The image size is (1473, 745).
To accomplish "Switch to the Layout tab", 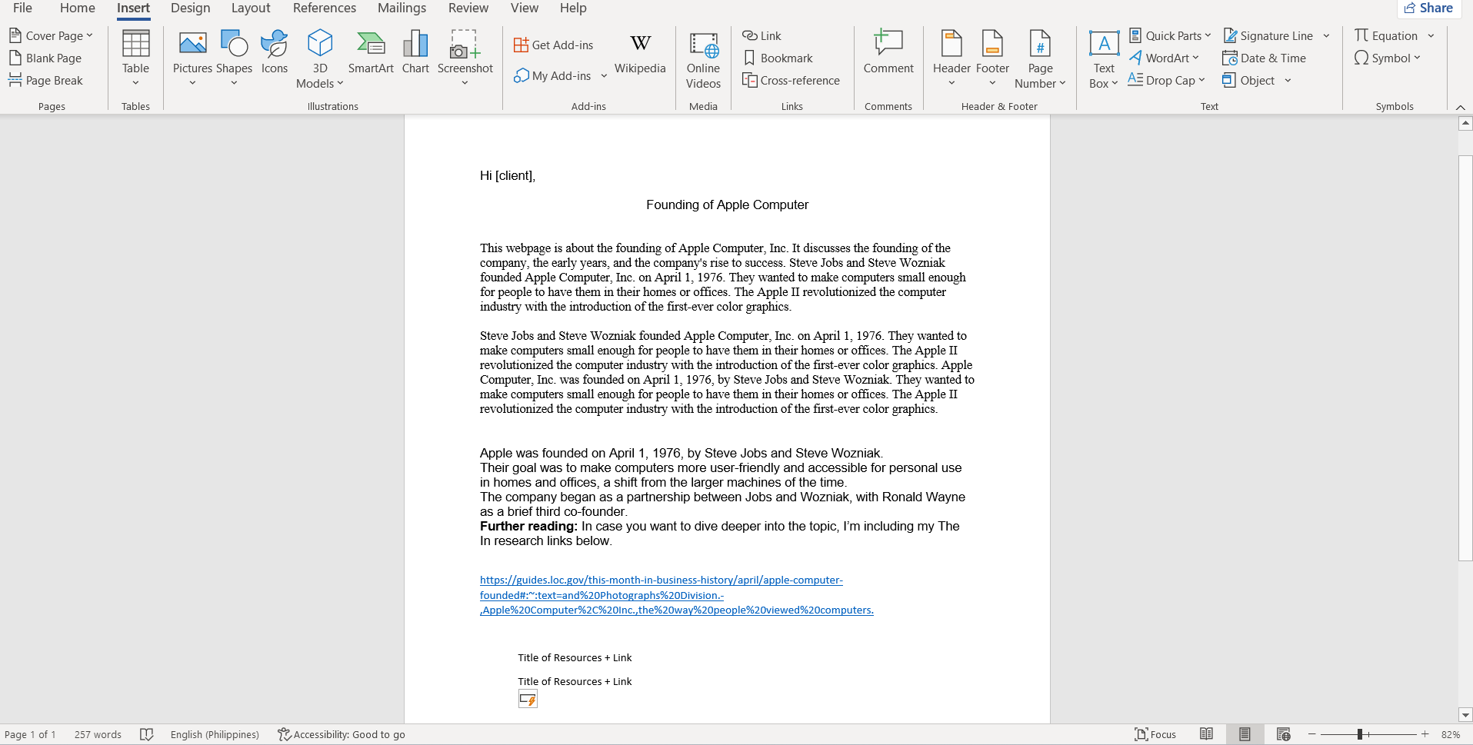I will [251, 8].
